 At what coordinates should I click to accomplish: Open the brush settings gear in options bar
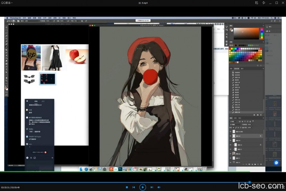pyautogui.click(x=82, y=21)
